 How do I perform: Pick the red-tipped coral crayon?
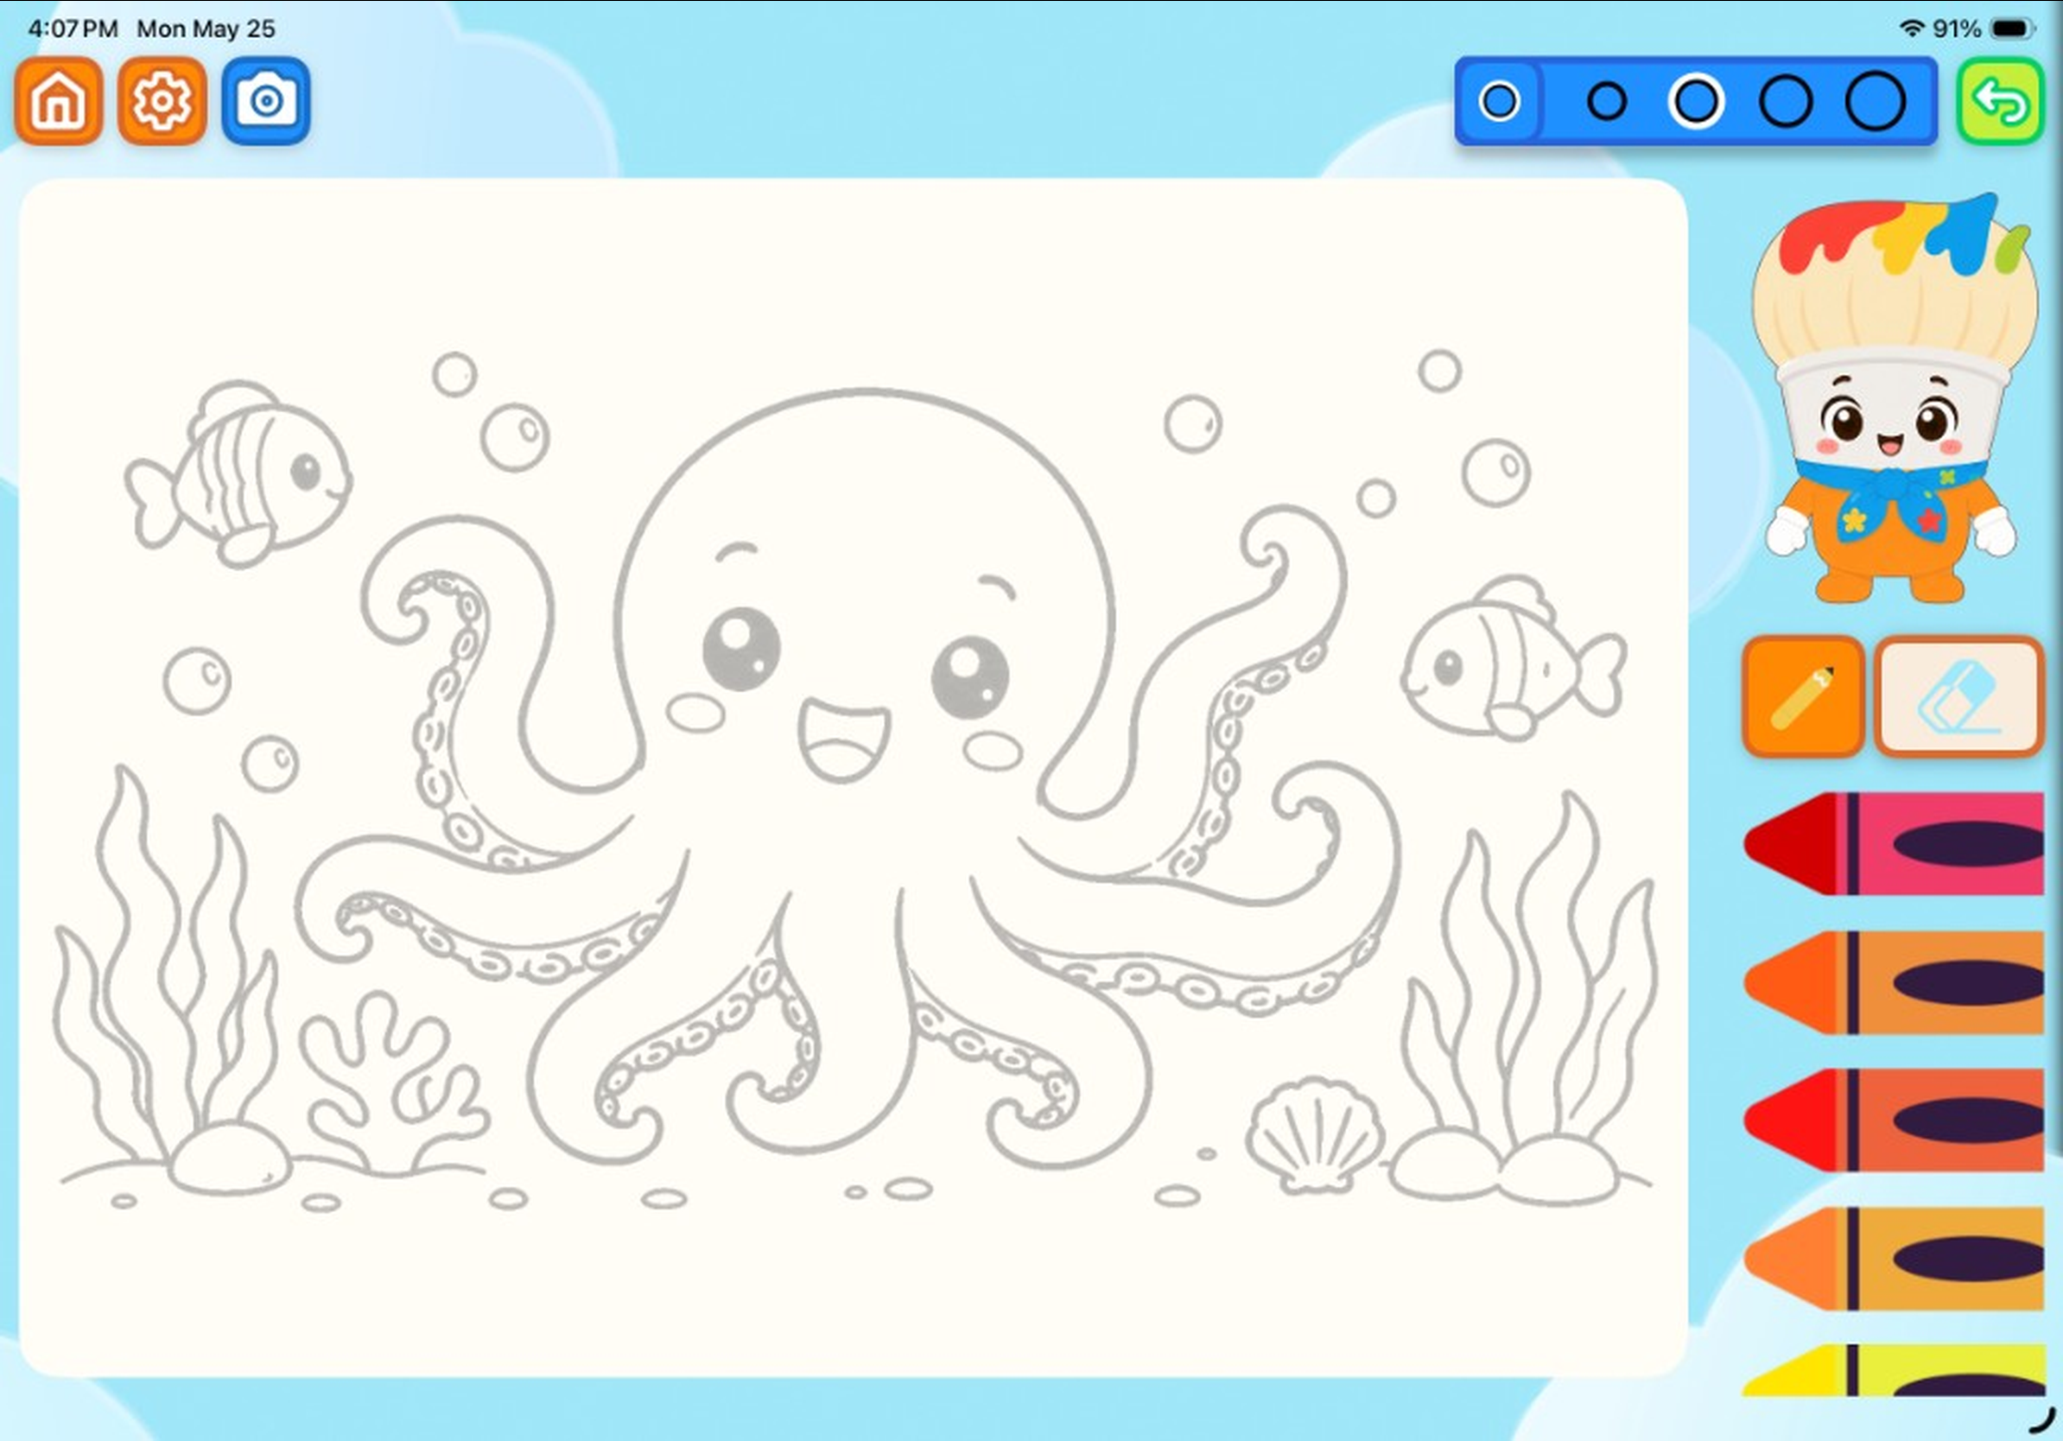tap(1894, 1120)
